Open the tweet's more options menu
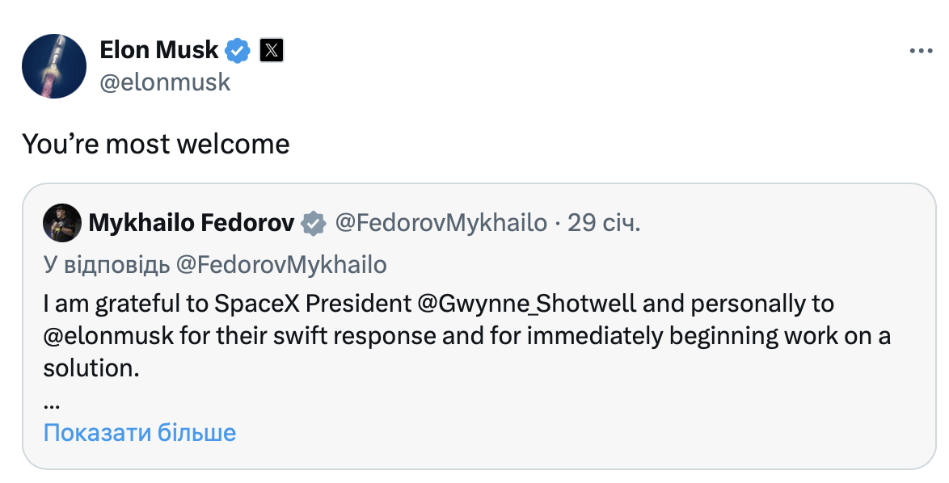 point(921,51)
